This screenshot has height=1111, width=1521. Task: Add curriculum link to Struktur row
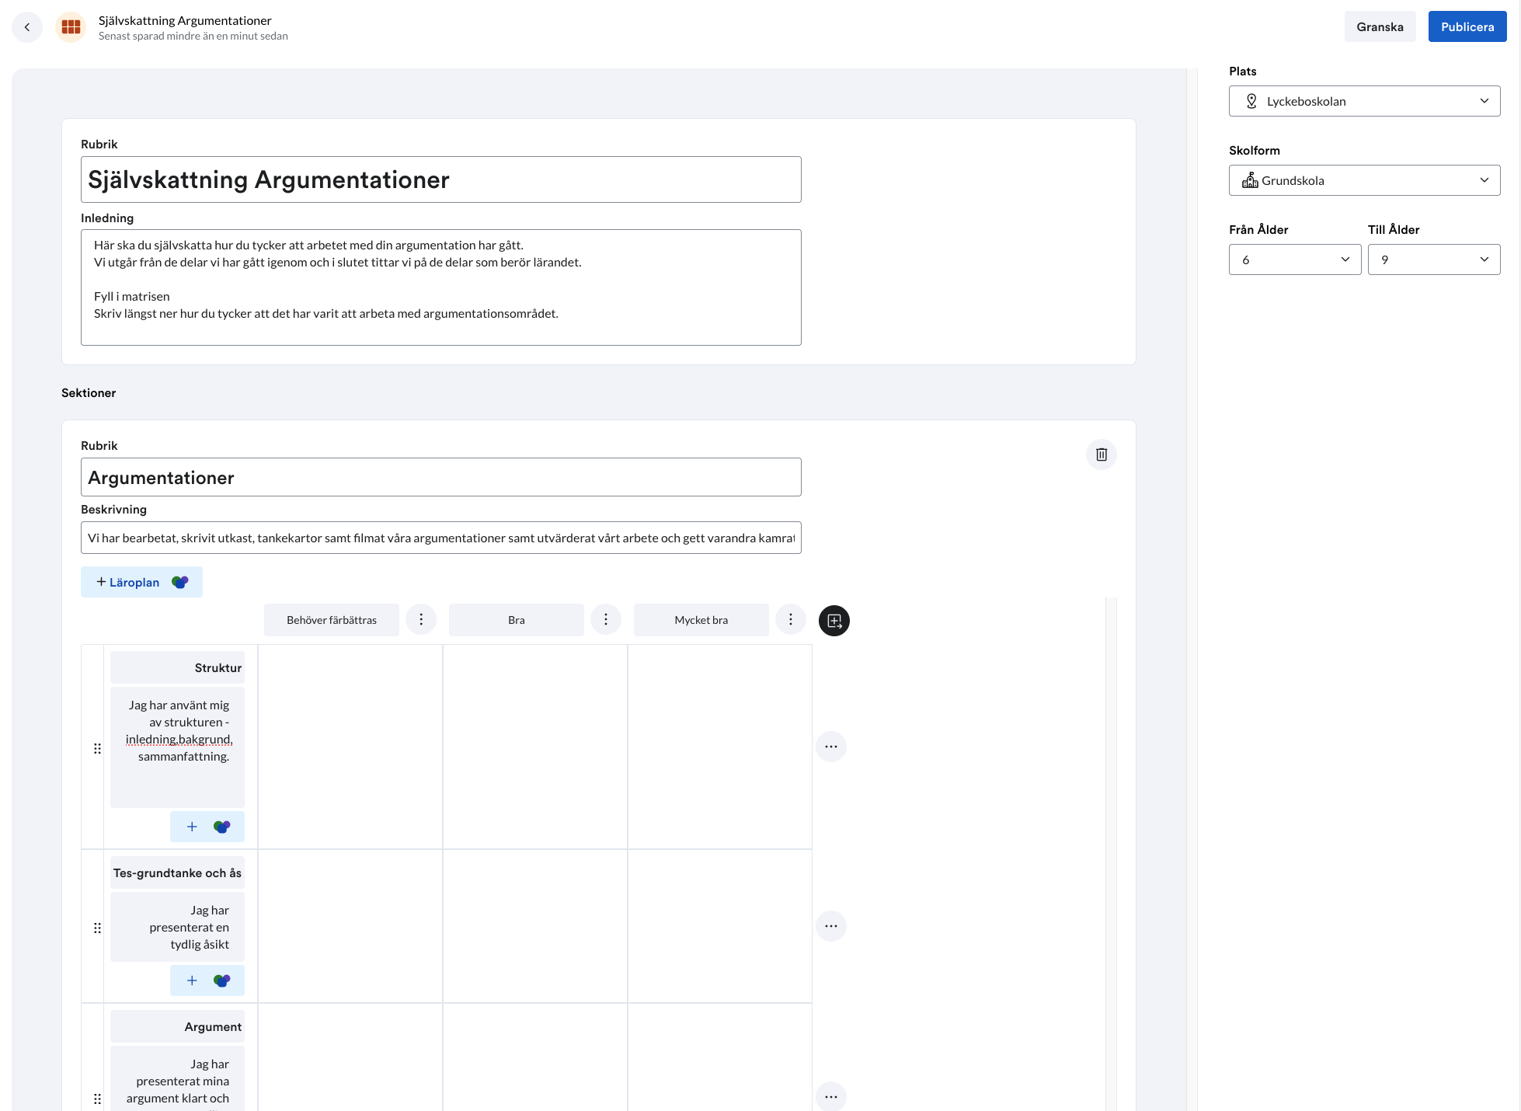pyautogui.click(x=207, y=827)
